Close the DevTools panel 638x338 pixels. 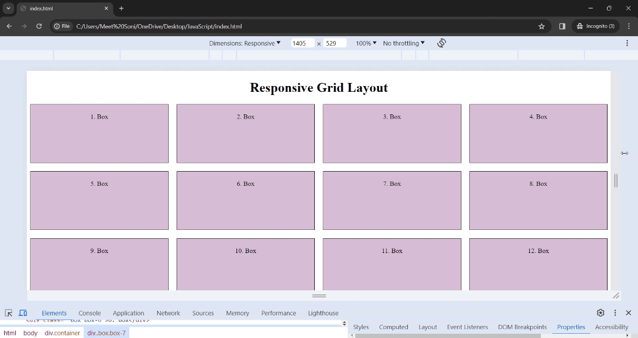629,313
